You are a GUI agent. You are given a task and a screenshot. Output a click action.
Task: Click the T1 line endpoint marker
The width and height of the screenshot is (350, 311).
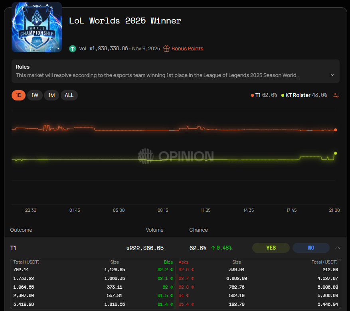point(336,130)
